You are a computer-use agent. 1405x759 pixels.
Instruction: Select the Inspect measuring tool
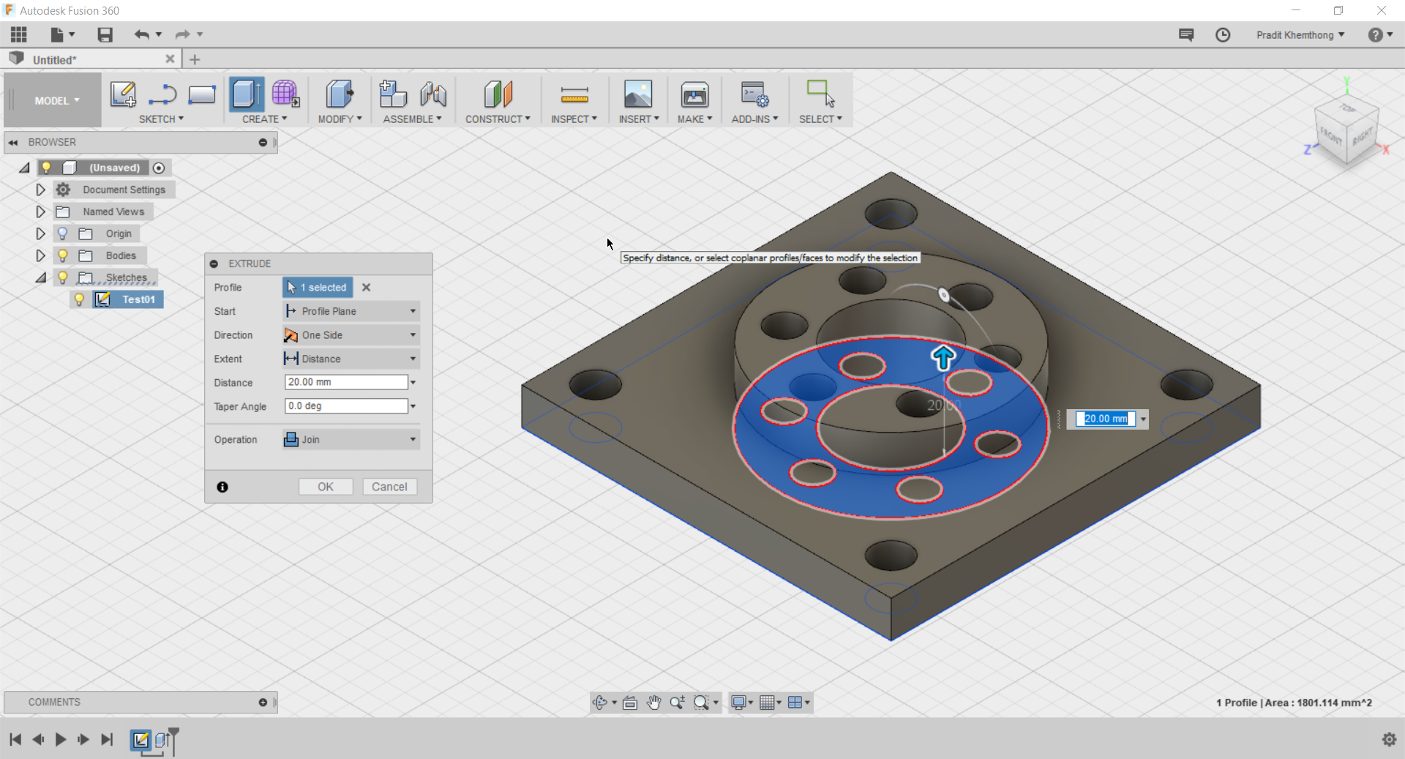tap(574, 95)
